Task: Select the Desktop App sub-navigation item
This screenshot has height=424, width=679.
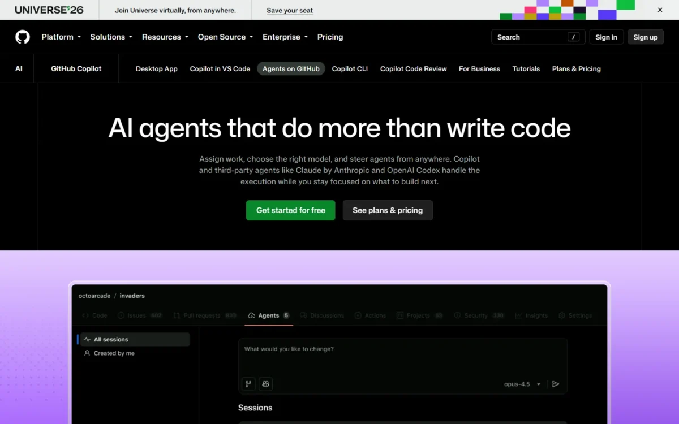Action: (157, 69)
